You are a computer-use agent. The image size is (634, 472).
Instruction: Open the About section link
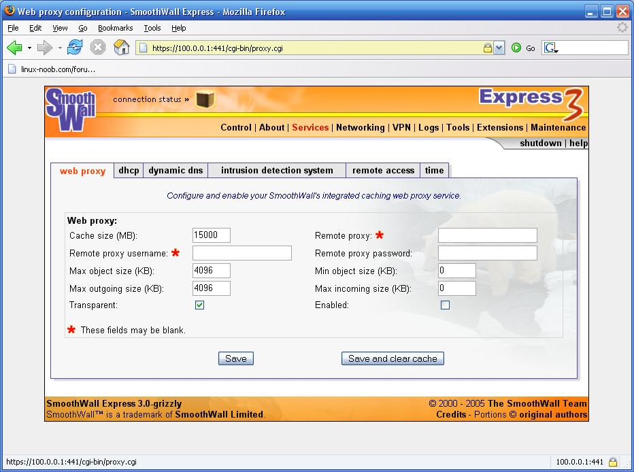pyautogui.click(x=271, y=127)
